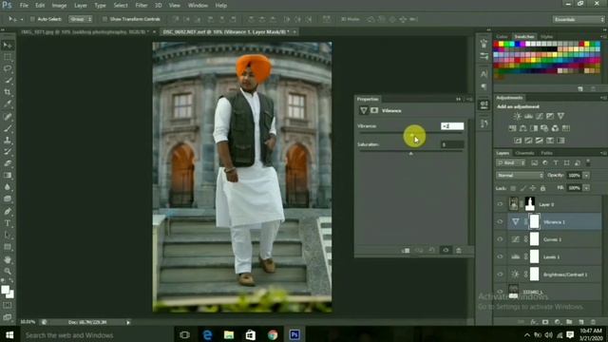Open the Essentials workspace dropdown

pos(579,19)
